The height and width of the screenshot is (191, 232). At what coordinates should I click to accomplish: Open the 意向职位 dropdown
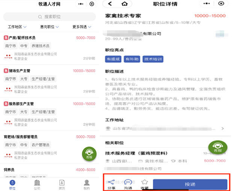[x=49, y=27]
